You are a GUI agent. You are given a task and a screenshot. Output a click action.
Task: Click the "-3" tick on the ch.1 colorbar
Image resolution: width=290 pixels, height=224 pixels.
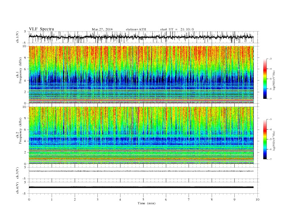[x=270, y=59]
